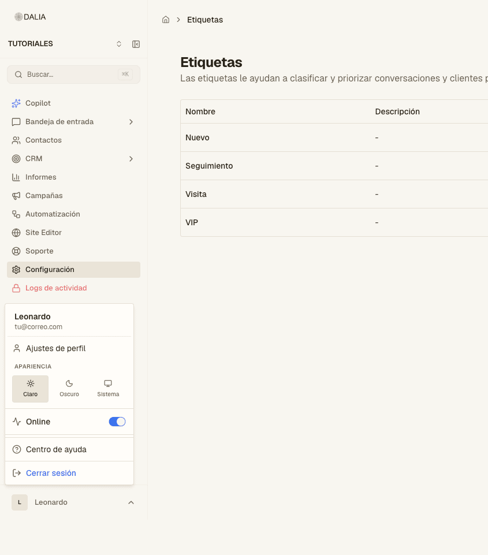Image resolution: width=488 pixels, height=555 pixels.
Task: Expand the CRM submenu chevron
Action: pos(131,159)
